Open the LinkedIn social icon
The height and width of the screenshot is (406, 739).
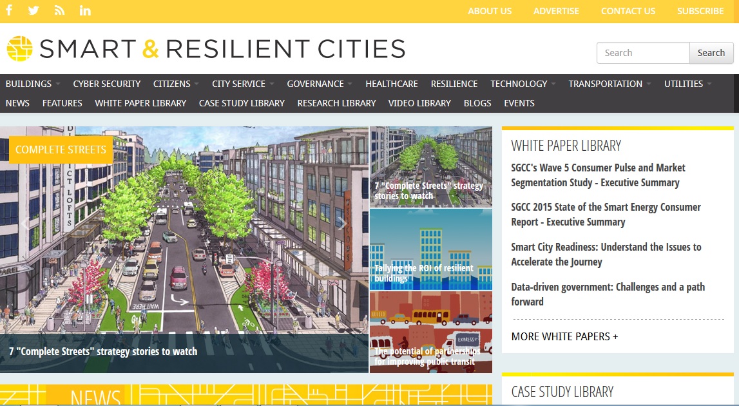(x=85, y=10)
